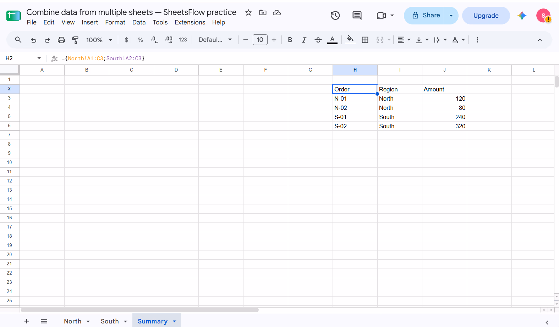Screen dimensions: 559x327
Task: Move the document to a folder
Action: click(x=263, y=13)
